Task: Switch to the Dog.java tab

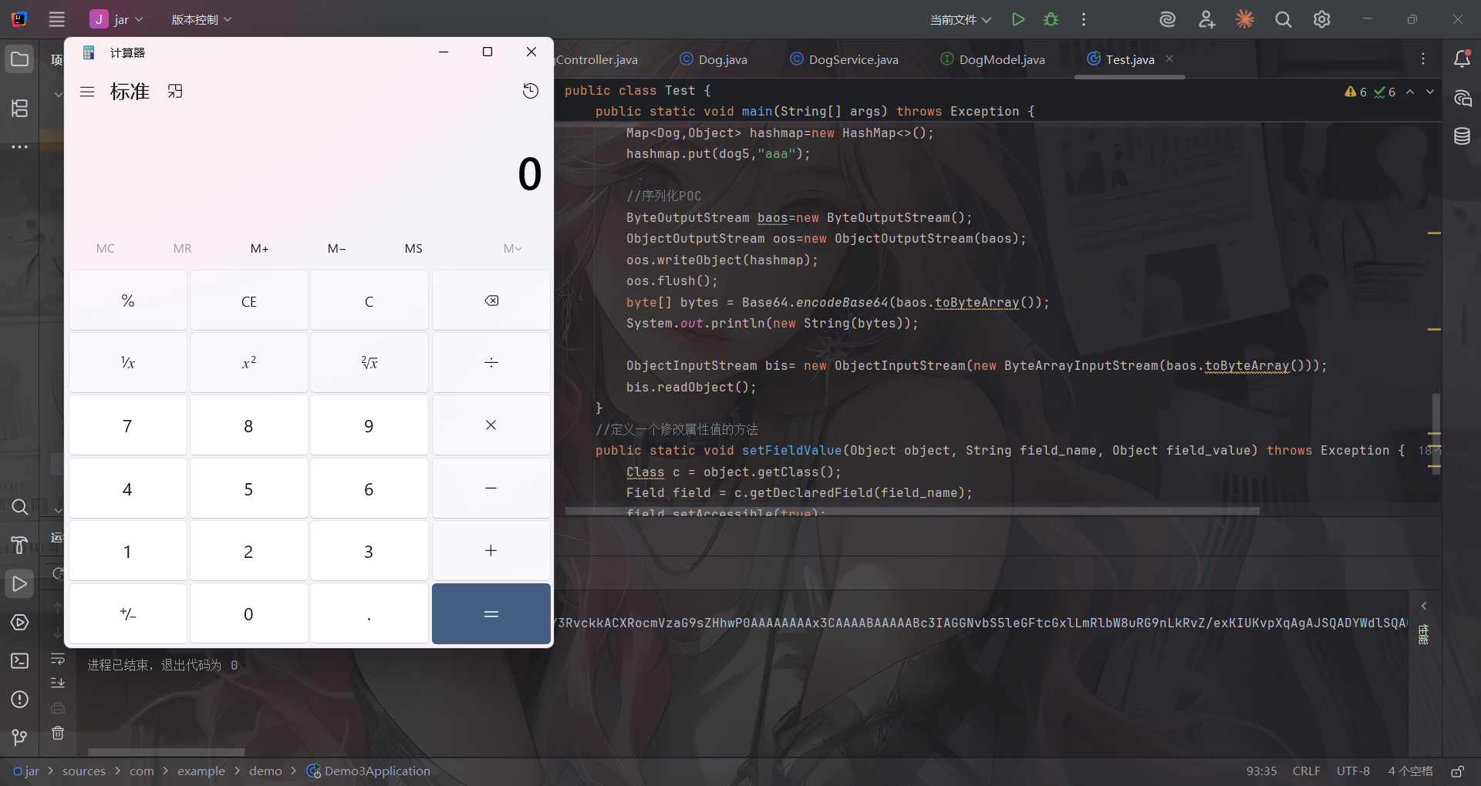Action: tap(714, 59)
